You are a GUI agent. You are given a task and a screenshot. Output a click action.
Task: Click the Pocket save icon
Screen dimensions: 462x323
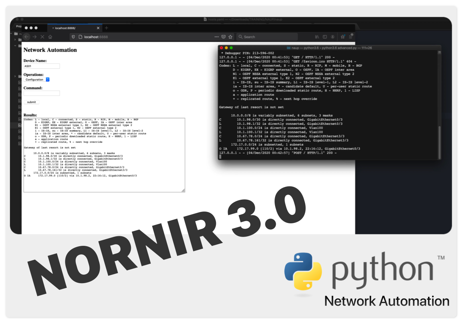(x=224, y=37)
